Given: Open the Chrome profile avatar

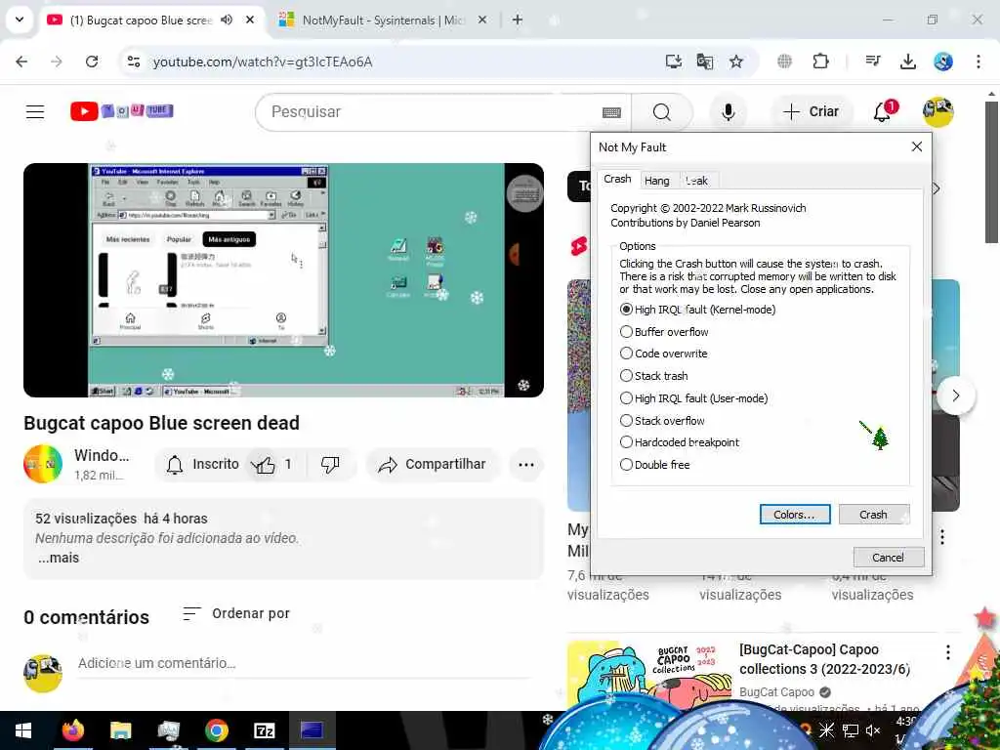Looking at the screenshot, I should [943, 62].
